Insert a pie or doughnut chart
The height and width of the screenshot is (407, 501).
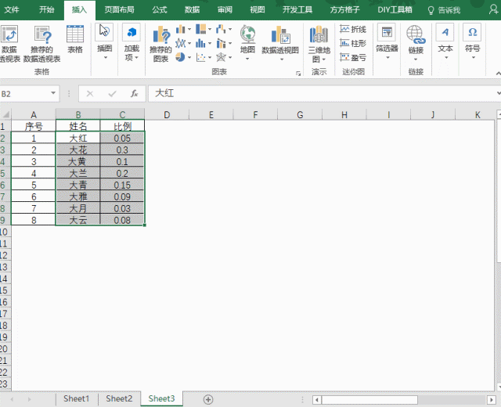click(181, 57)
